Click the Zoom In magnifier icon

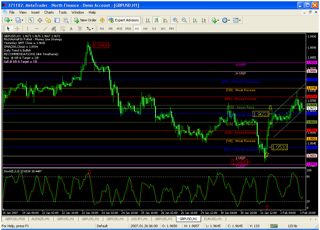coord(176,20)
